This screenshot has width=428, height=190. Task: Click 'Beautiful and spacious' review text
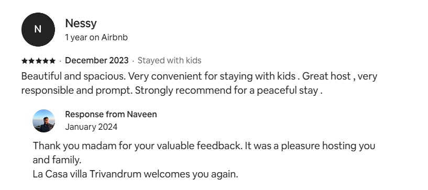click(x=73, y=76)
